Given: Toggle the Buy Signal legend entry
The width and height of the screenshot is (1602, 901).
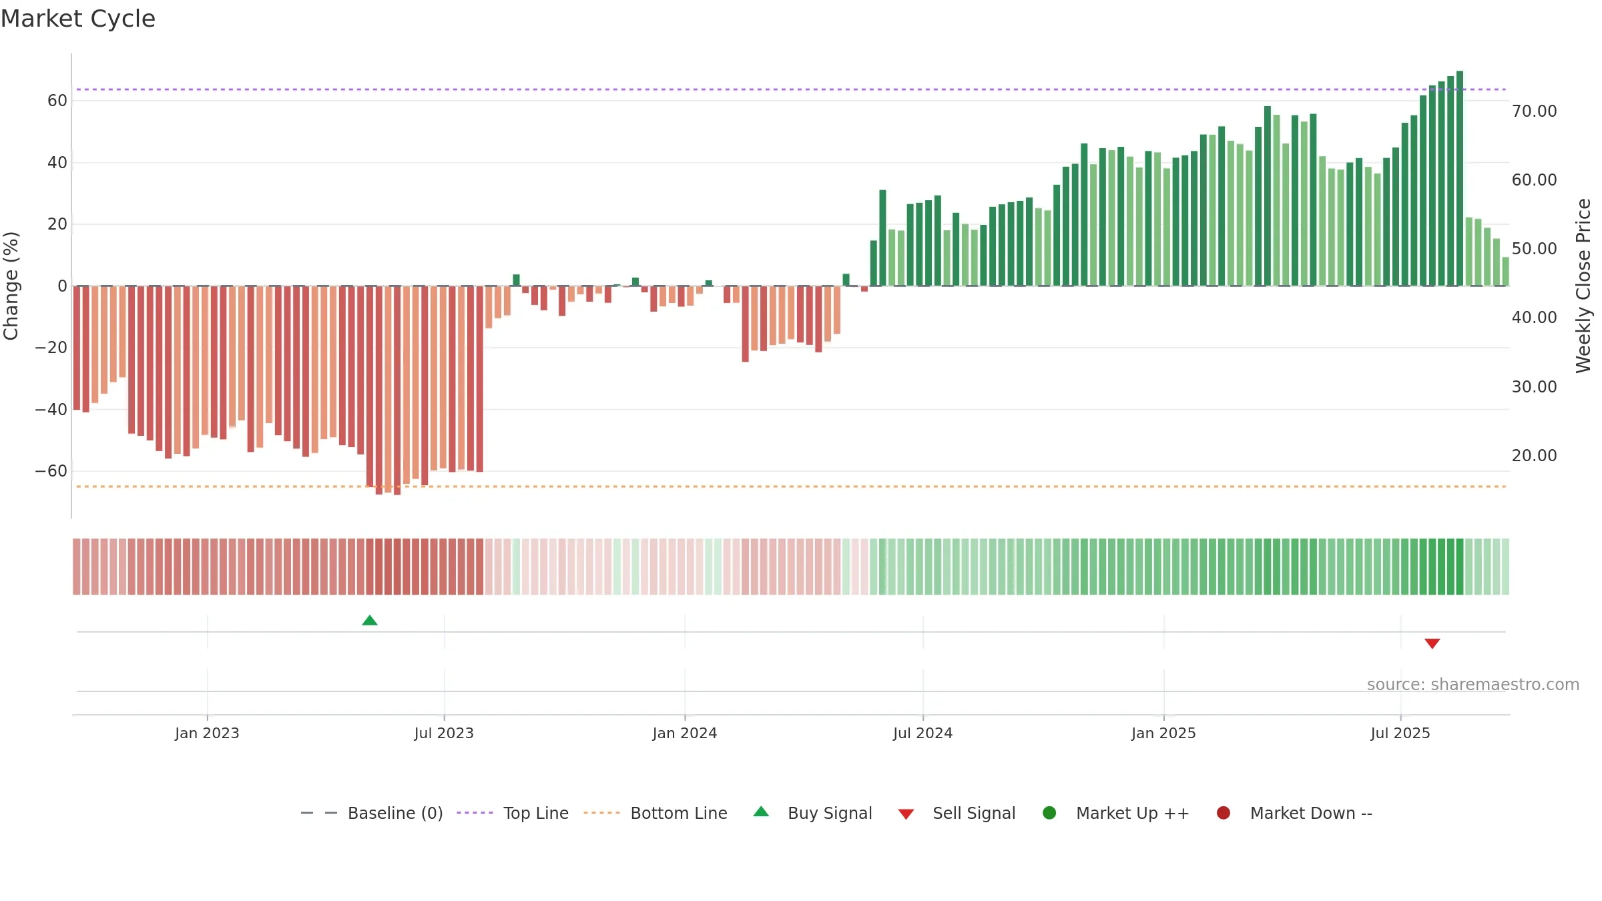Looking at the screenshot, I should (812, 813).
